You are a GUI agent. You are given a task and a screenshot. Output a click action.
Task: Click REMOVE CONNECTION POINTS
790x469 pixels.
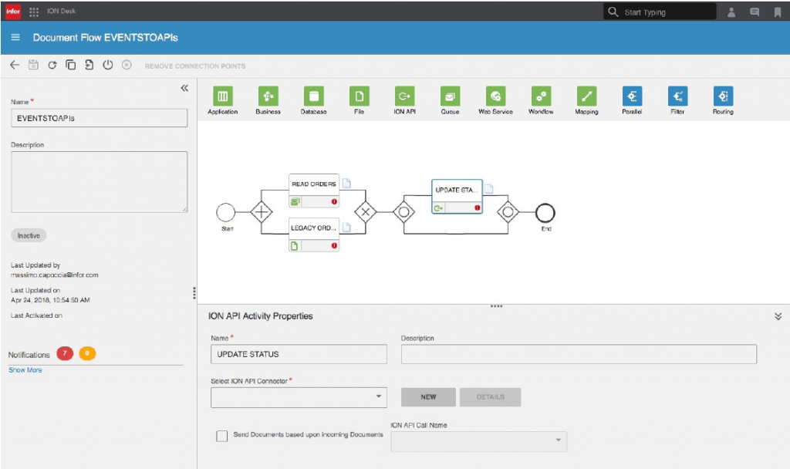point(195,66)
